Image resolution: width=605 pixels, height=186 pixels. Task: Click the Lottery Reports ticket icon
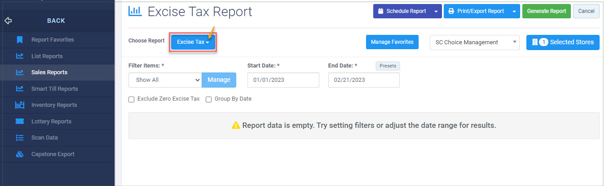[x=19, y=122]
